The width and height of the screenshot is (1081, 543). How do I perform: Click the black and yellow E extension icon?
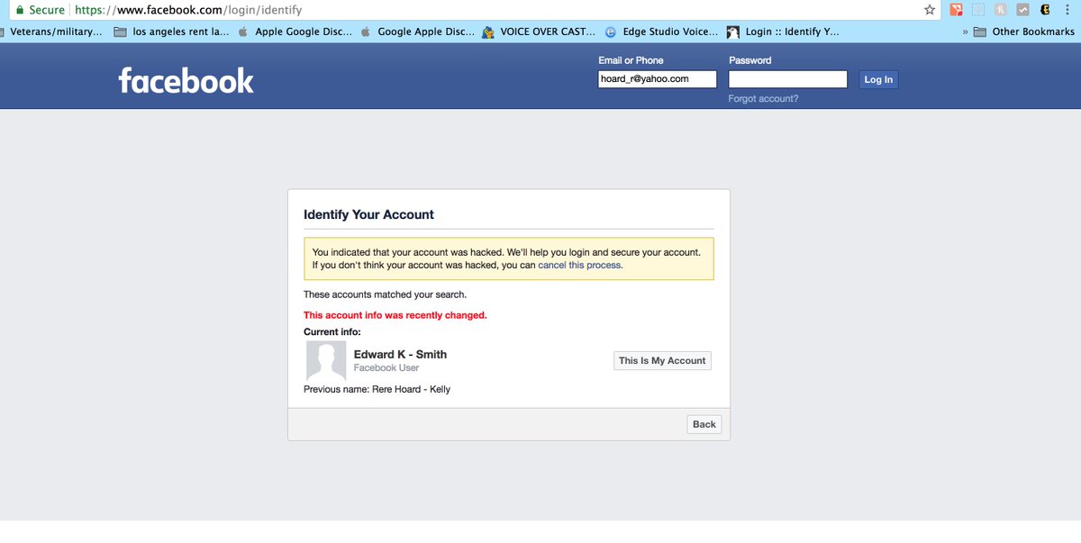(1044, 10)
